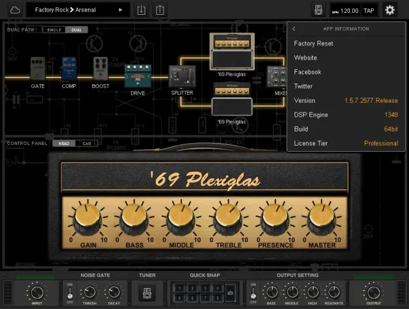Open the Twitter link
This screenshot has width=409, height=309.
point(346,86)
